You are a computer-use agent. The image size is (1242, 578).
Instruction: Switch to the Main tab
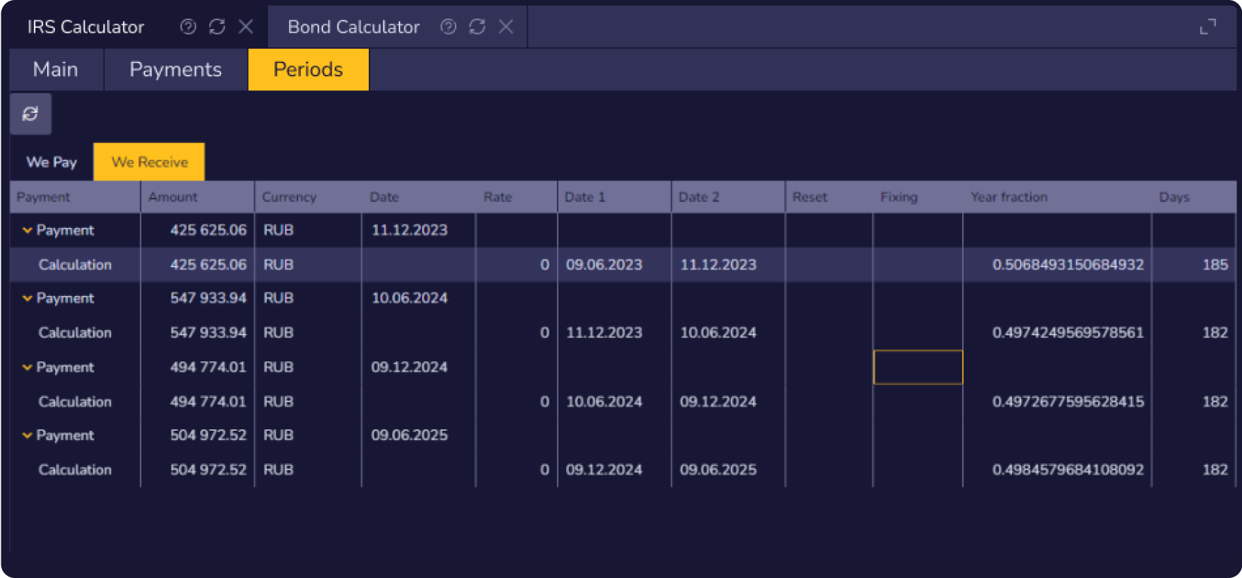(56, 69)
